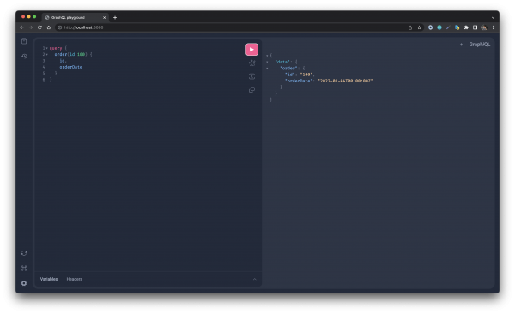Viewport: 515px width, 314px height.
Task: Click the share page icon in address bar
Action: [410, 28]
